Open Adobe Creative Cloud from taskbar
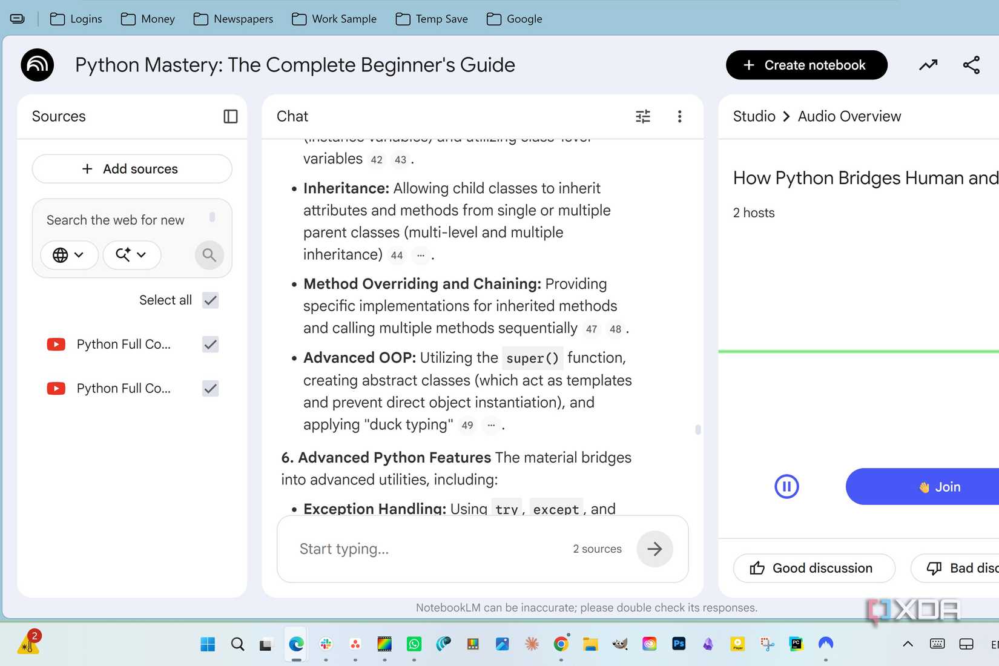 pyautogui.click(x=650, y=644)
